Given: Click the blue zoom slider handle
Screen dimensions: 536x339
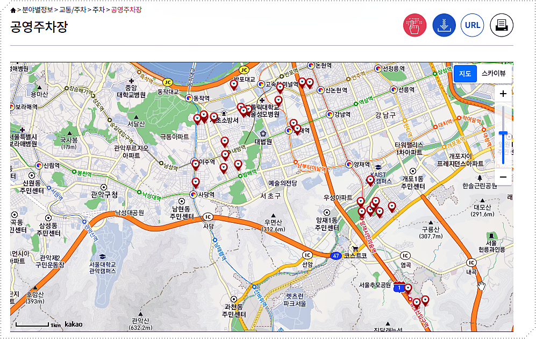Looking at the screenshot, I should (x=503, y=133).
